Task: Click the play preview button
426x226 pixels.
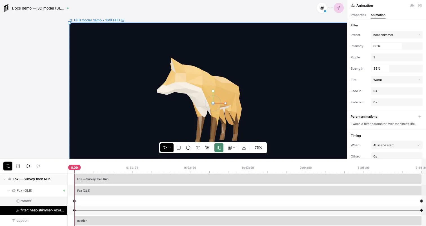Action: [28, 166]
